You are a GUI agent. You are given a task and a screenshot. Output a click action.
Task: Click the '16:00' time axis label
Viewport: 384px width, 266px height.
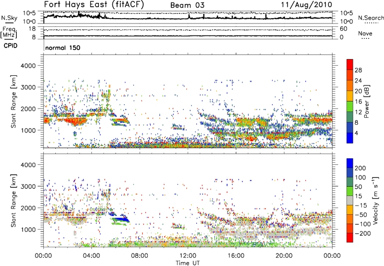pos(236,256)
